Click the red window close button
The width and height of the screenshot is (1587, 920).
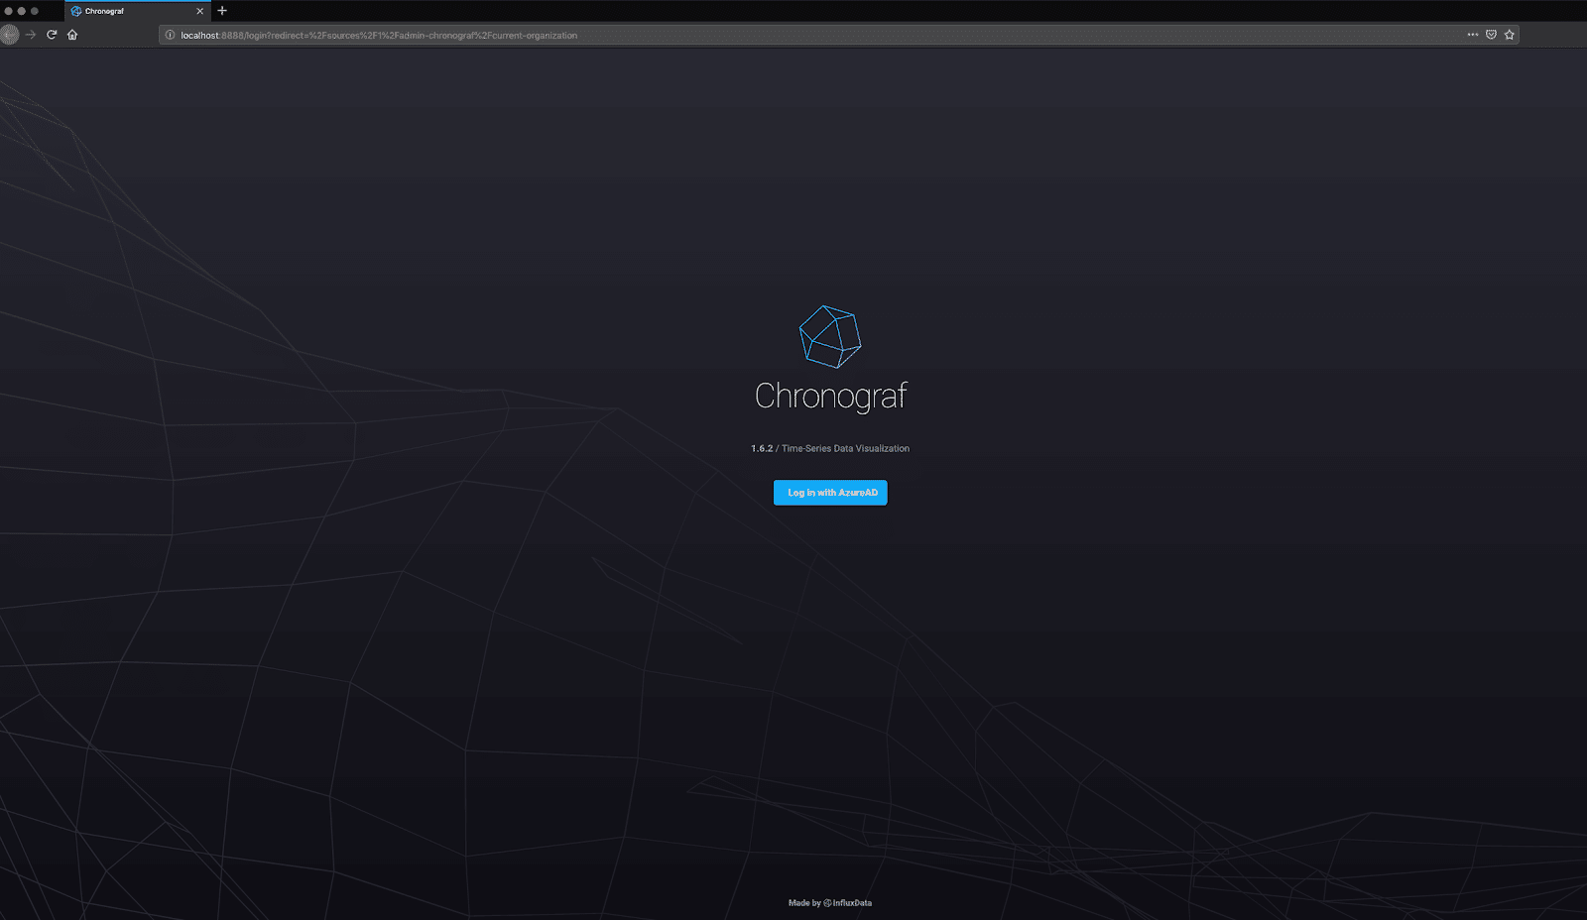pos(9,11)
